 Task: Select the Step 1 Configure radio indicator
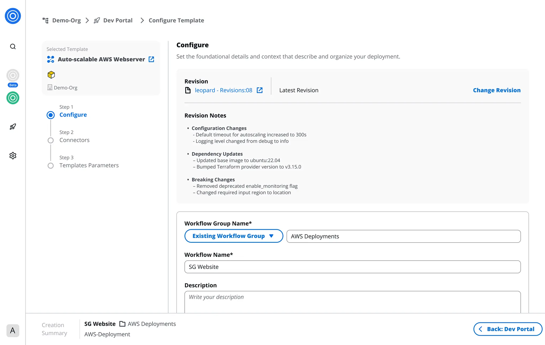[50, 115]
